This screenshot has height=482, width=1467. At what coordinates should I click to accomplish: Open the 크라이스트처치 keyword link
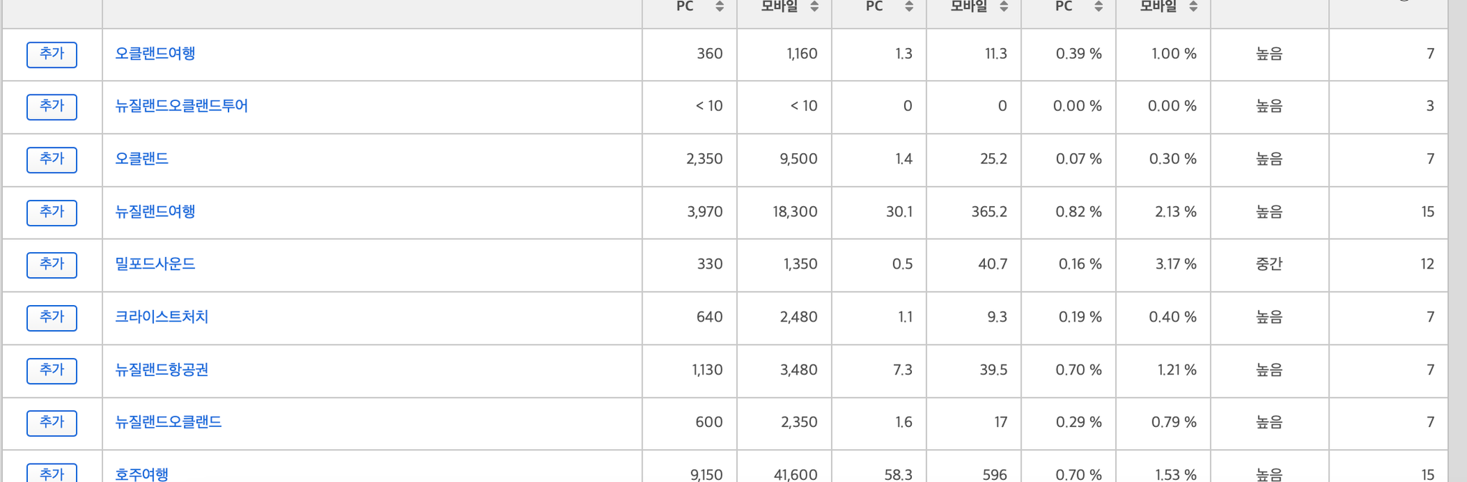pos(162,317)
